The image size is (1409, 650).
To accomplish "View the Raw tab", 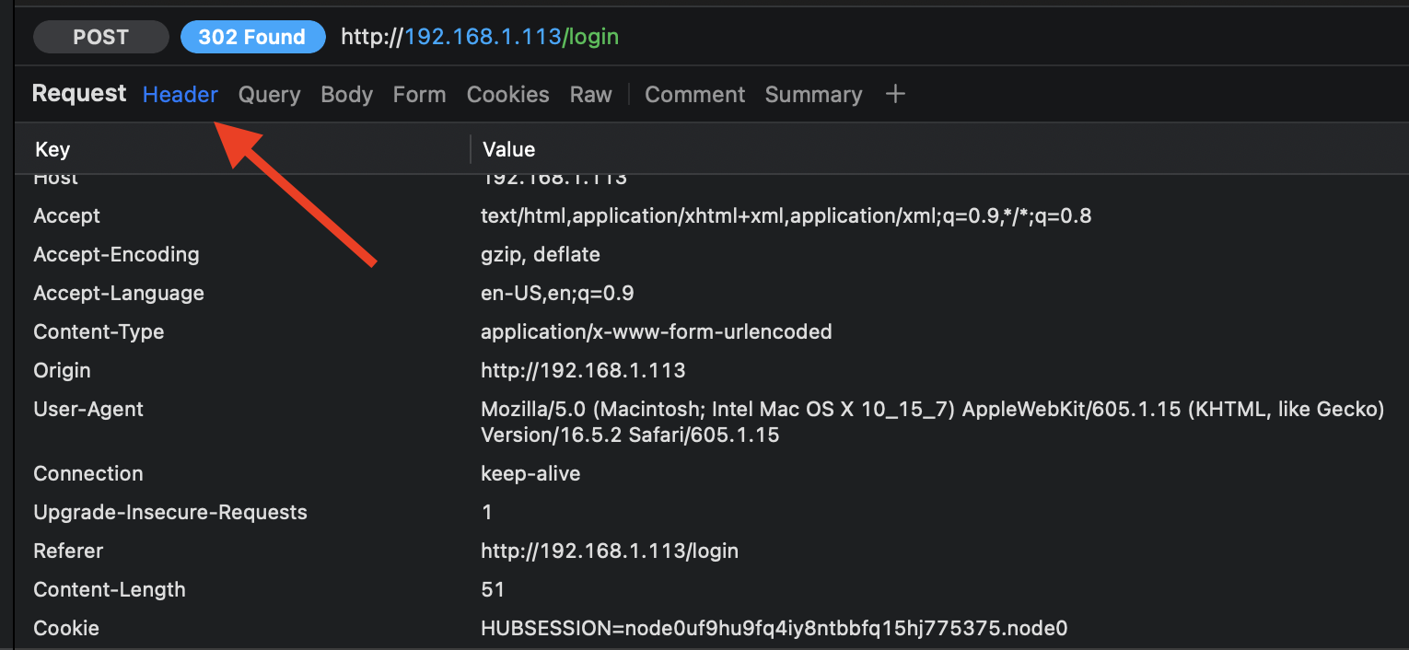I will 590,93.
